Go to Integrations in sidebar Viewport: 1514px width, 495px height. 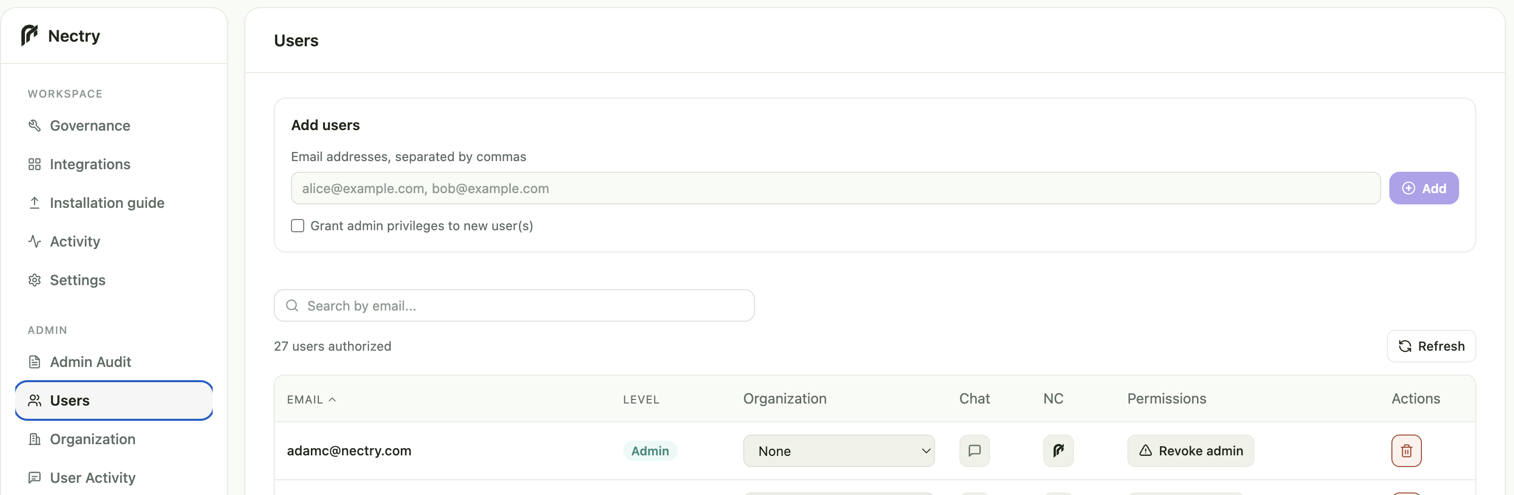point(114,165)
